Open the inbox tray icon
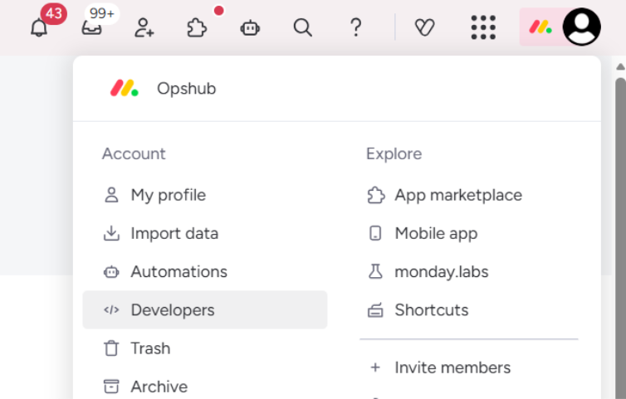The width and height of the screenshot is (626, 399). pyautogui.click(x=91, y=28)
